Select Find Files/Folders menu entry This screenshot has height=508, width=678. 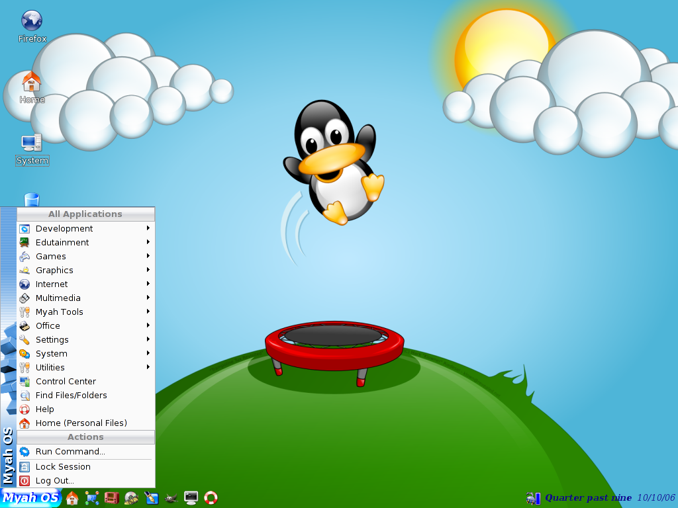point(85,395)
